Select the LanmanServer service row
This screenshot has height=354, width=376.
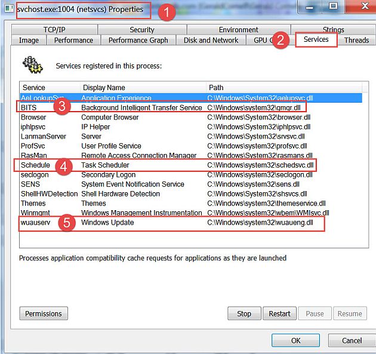tap(191, 136)
